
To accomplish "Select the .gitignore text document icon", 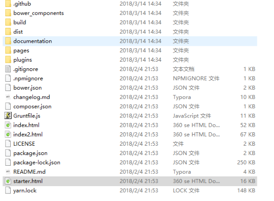I will click(8, 69).
